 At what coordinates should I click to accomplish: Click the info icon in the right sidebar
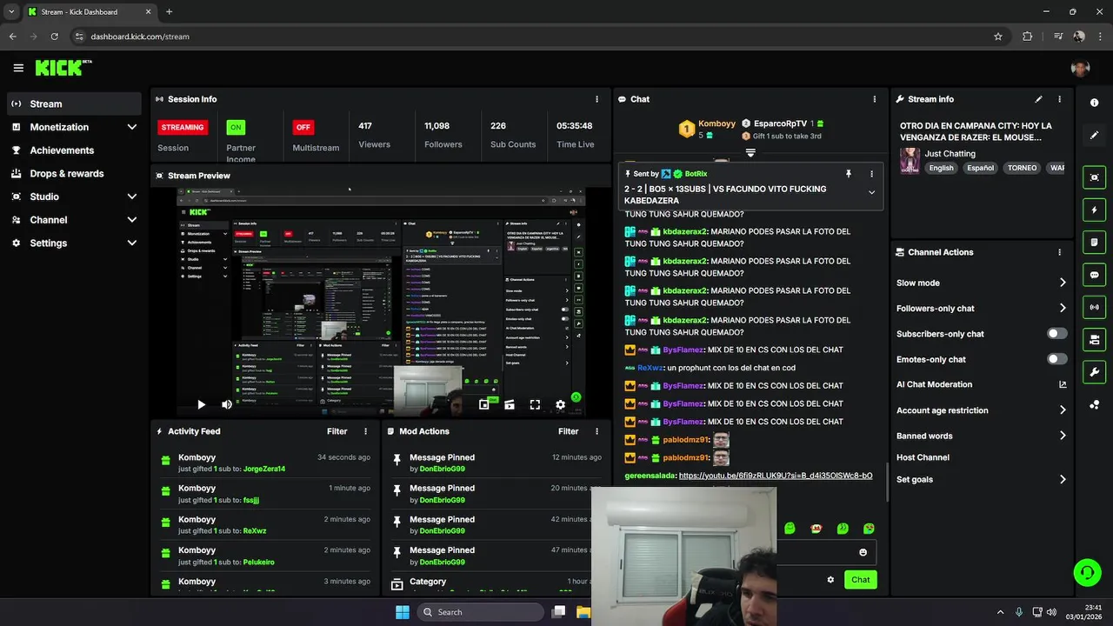coord(1094,103)
